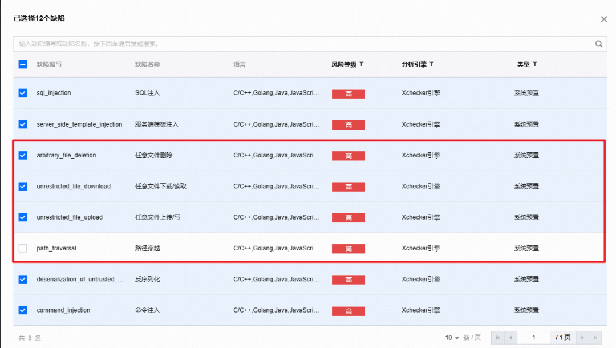
Task: Select the unrestricted_file_download row name
Action: [74, 186]
